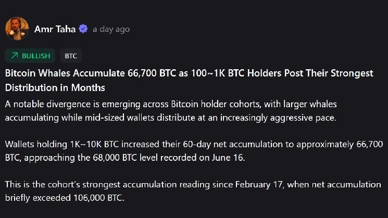Click the 'a day ago' timestamp
Screen dimensions: 388x218
point(111,29)
